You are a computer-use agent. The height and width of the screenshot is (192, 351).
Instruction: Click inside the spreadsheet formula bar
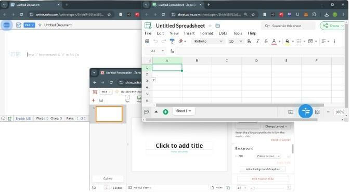(x=259, y=51)
